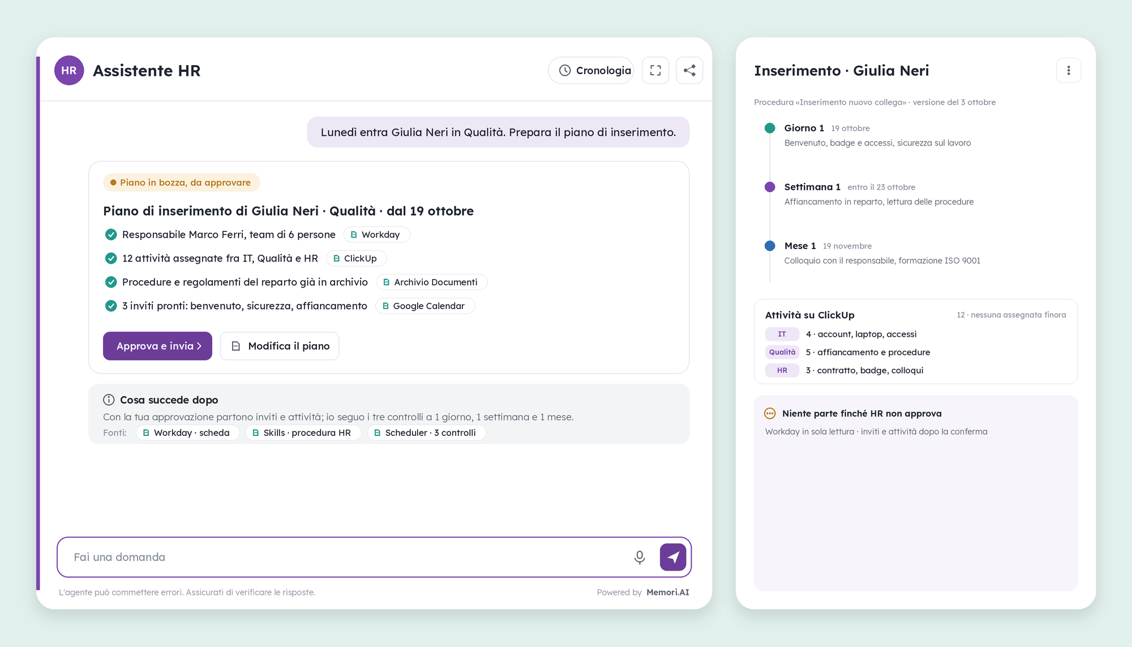Click the Assistente HR title

pos(147,70)
